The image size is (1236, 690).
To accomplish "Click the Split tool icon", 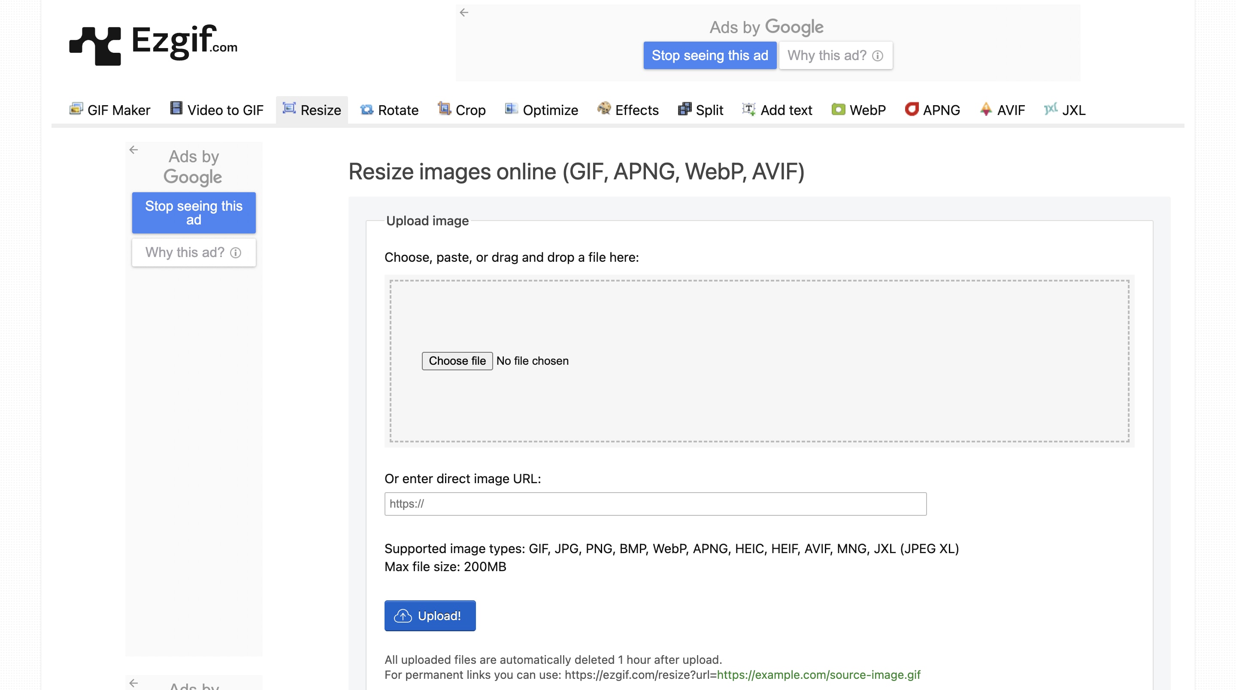I will [684, 109].
